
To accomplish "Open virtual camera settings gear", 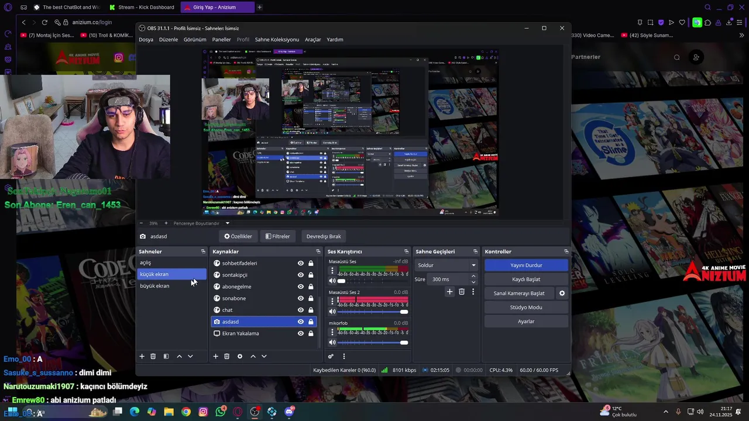I will (562, 293).
